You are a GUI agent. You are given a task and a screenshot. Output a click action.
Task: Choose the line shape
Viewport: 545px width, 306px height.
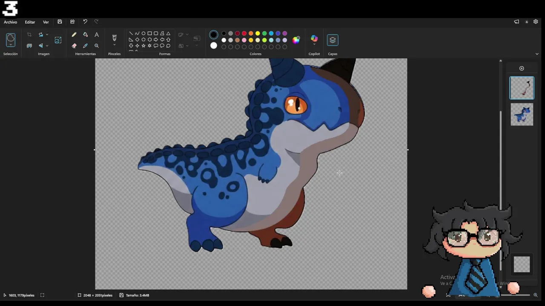click(131, 33)
